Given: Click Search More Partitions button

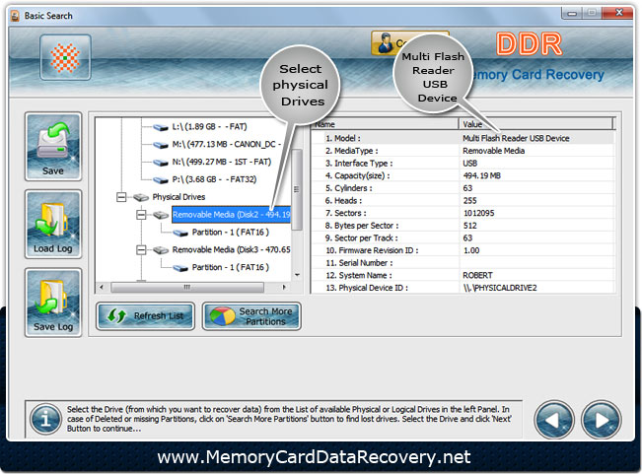Looking at the screenshot, I should pyautogui.click(x=251, y=315).
